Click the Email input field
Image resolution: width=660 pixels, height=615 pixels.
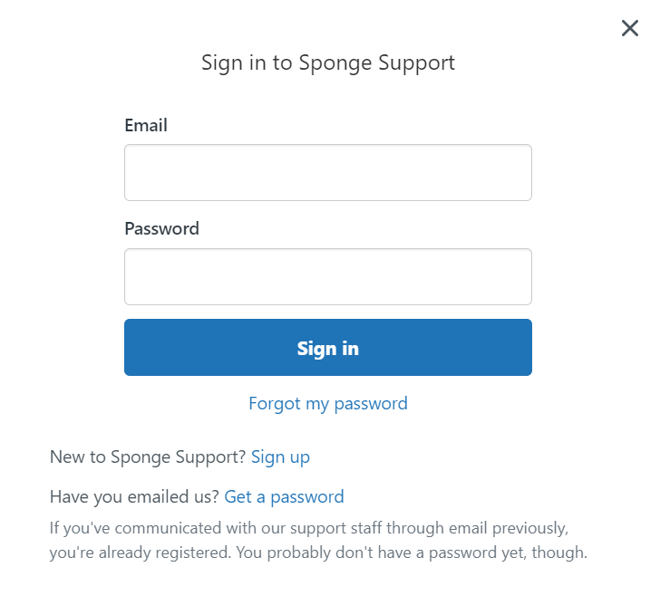tap(327, 172)
